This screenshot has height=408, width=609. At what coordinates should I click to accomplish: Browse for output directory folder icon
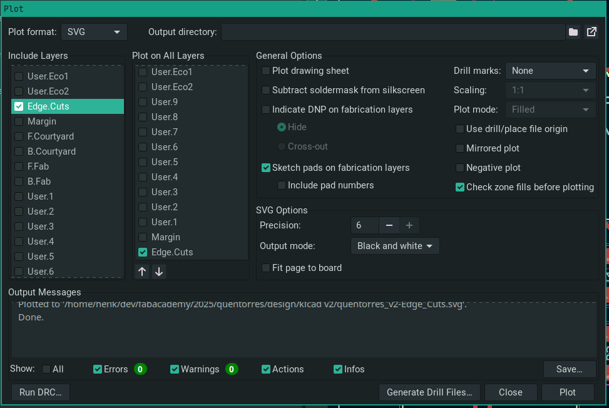pyautogui.click(x=573, y=32)
